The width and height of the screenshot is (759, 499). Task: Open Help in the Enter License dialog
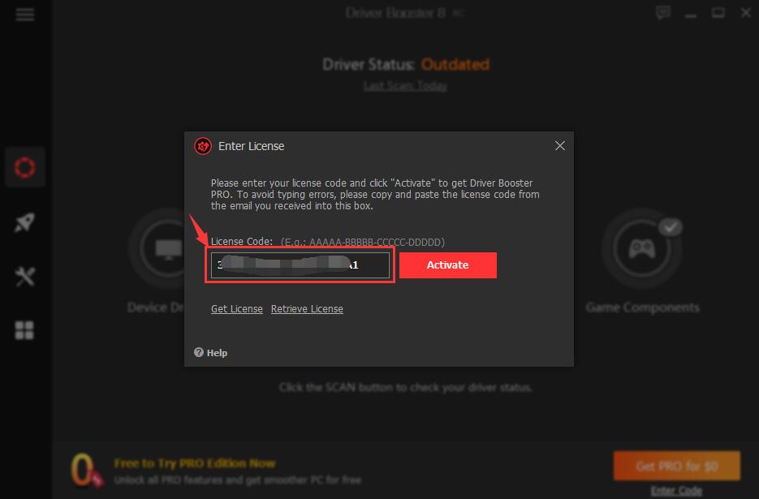tap(210, 353)
